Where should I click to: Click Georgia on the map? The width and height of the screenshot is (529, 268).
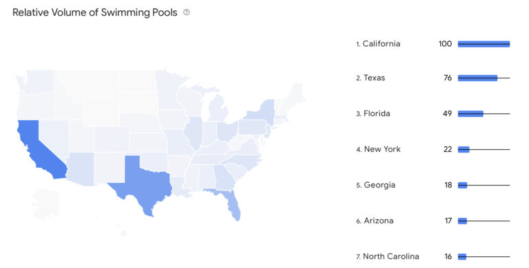224,177
